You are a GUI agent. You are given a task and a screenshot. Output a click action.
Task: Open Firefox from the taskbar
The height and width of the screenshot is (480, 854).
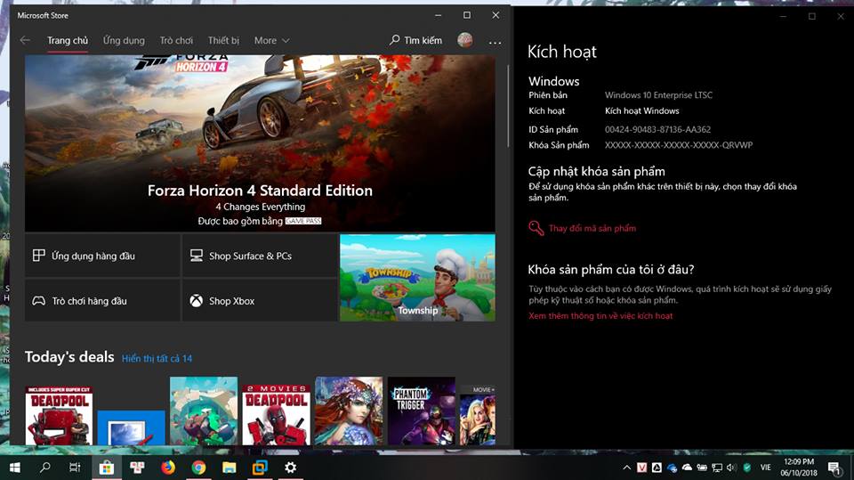[168, 468]
